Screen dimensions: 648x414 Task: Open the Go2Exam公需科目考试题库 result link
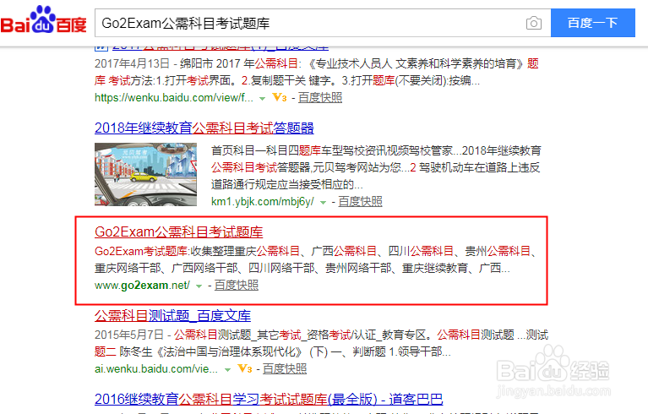178,232
